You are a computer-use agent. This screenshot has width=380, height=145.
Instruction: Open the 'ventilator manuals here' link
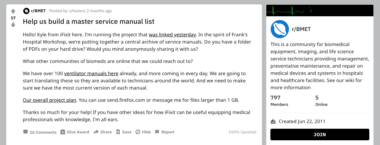(91, 74)
